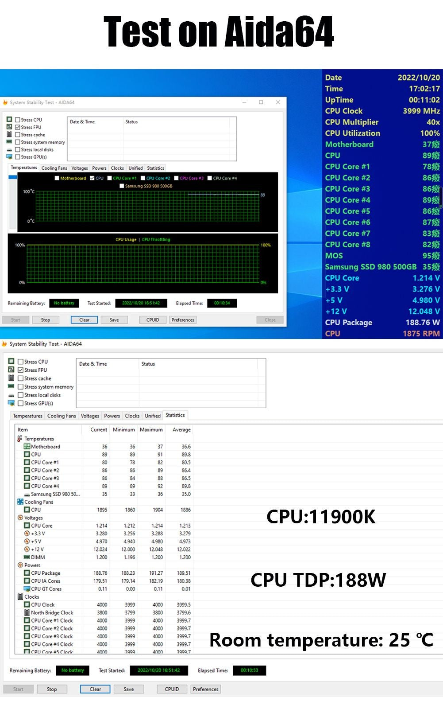This screenshot has height=709, width=443.
Task: Click the Clocks category icon in statistics
Action: [20, 597]
